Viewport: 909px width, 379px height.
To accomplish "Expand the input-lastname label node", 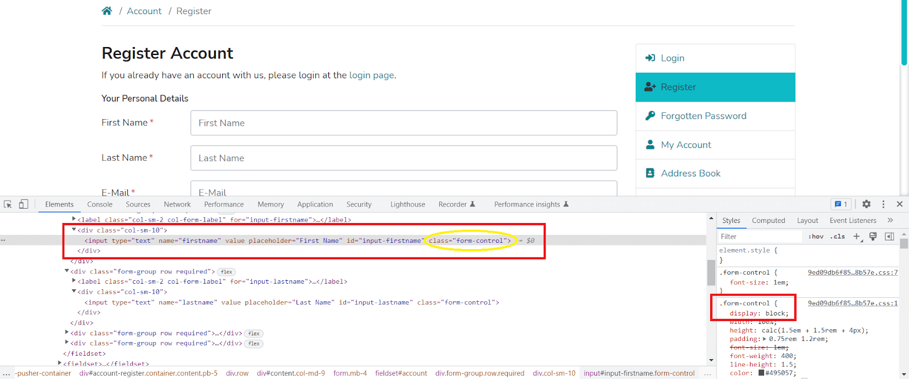I will 74,281.
